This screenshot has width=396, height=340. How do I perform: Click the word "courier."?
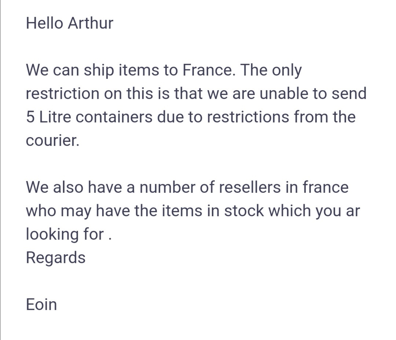click(52, 140)
